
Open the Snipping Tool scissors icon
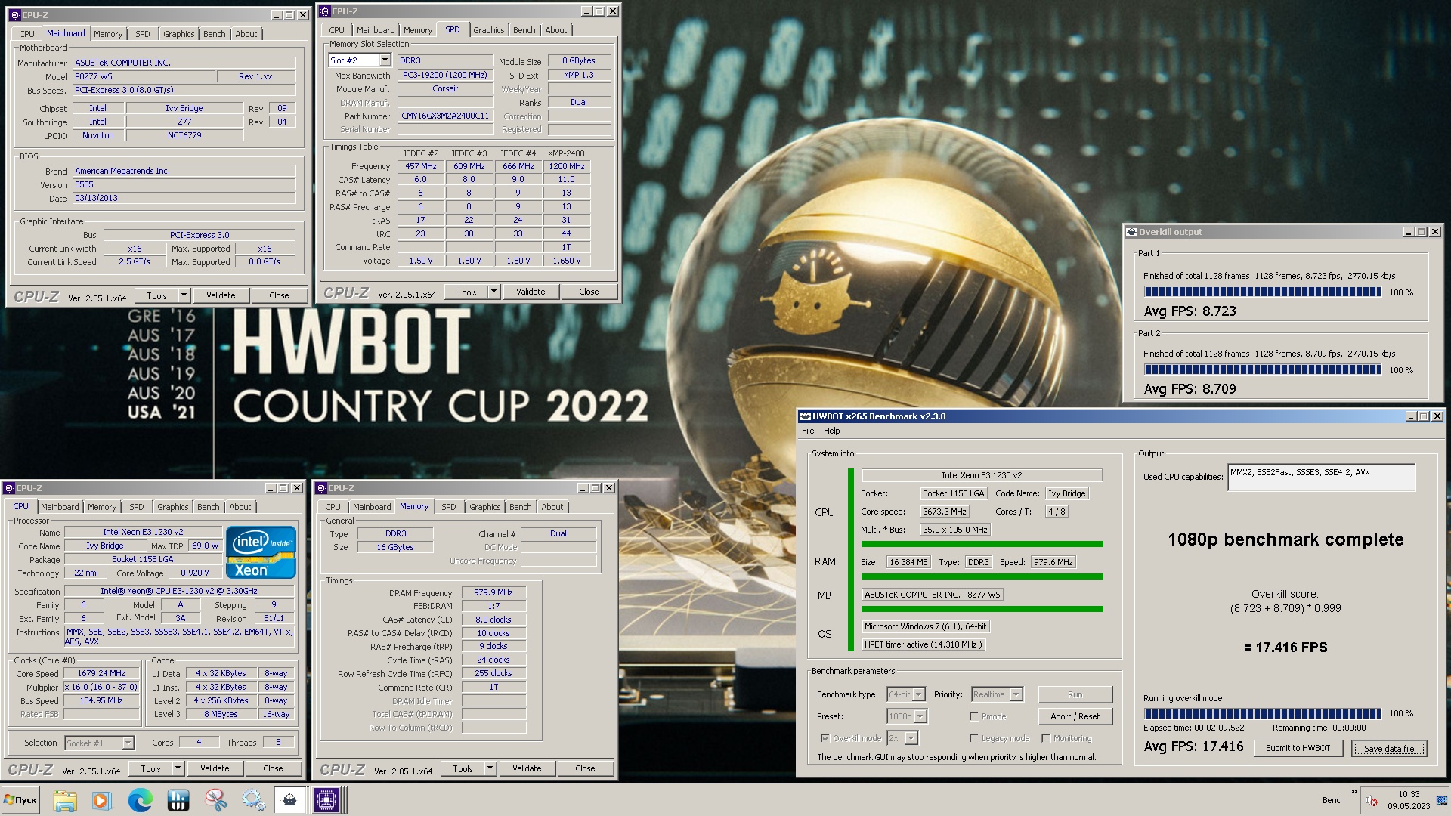coord(215,800)
